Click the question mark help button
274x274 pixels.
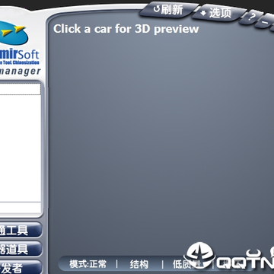[x=251, y=18]
